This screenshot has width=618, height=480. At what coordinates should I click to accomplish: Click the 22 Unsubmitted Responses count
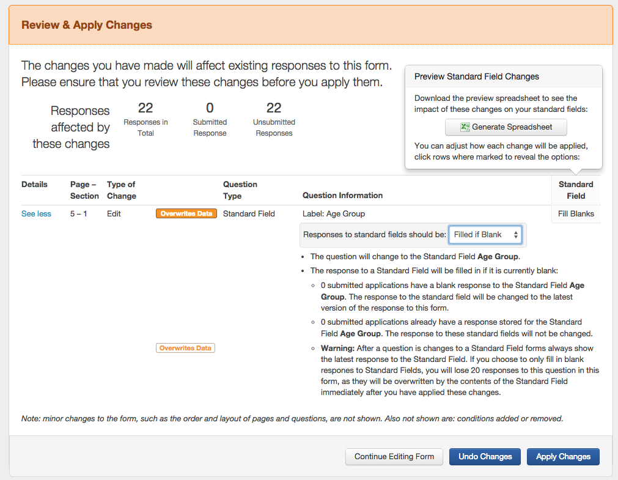coord(274,109)
